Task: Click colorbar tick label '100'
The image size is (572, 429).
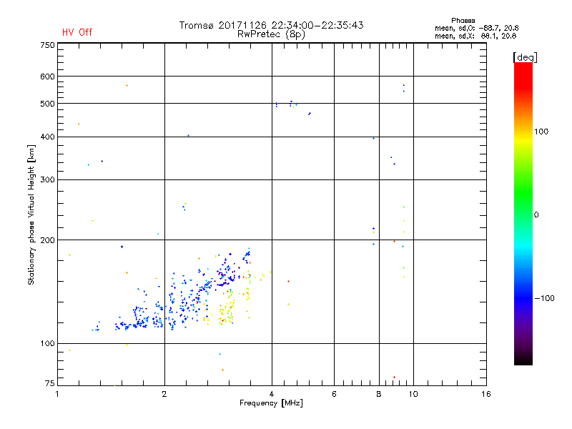Action: tap(541, 132)
